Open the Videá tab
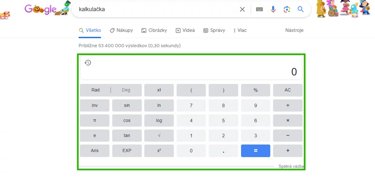This screenshot has height=177, width=375. click(x=185, y=30)
